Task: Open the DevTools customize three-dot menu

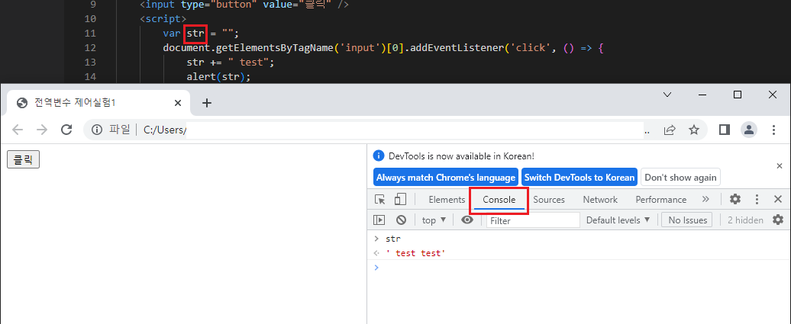Action: [x=757, y=200]
